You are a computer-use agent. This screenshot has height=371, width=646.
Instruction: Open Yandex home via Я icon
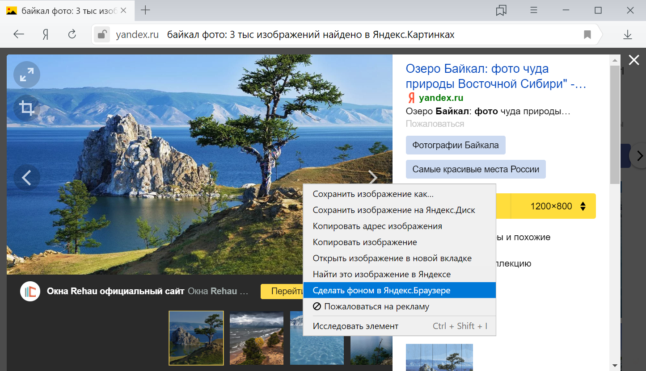coord(45,34)
